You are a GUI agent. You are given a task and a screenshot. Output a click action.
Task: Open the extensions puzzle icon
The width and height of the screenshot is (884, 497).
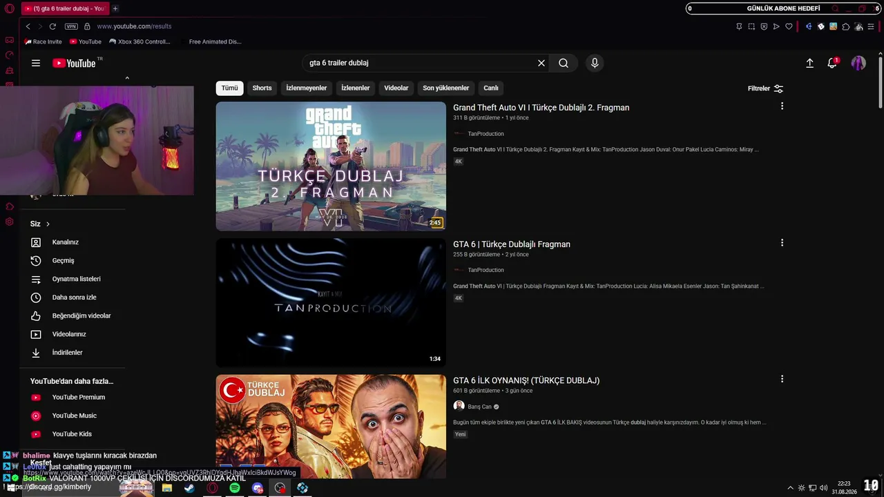pos(846,26)
